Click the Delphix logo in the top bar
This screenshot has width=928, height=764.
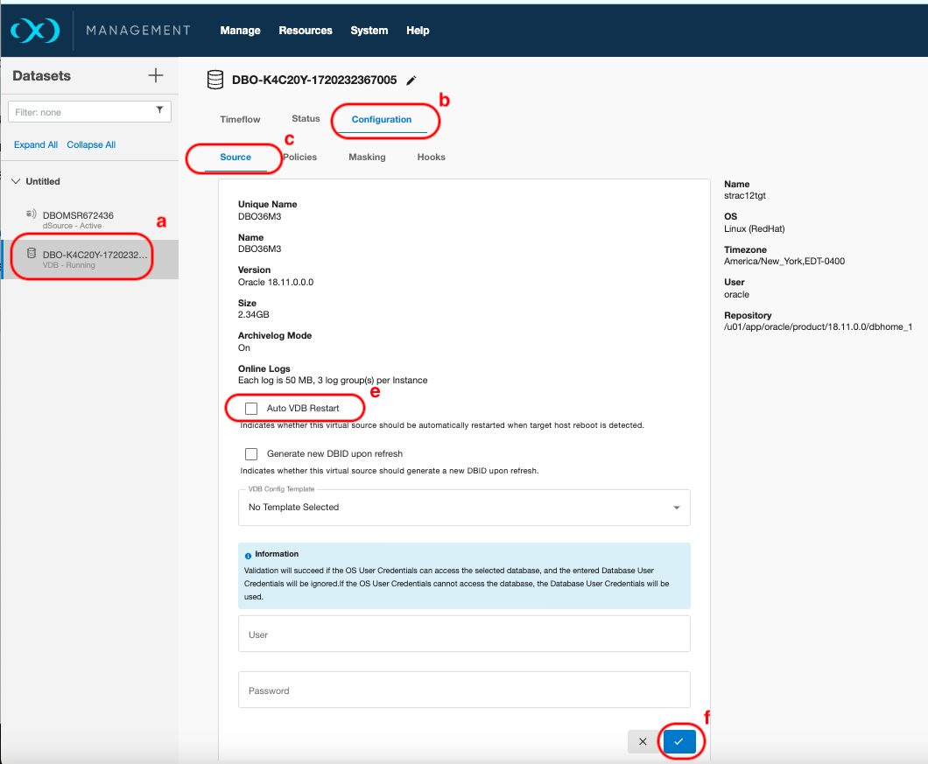coord(34,29)
